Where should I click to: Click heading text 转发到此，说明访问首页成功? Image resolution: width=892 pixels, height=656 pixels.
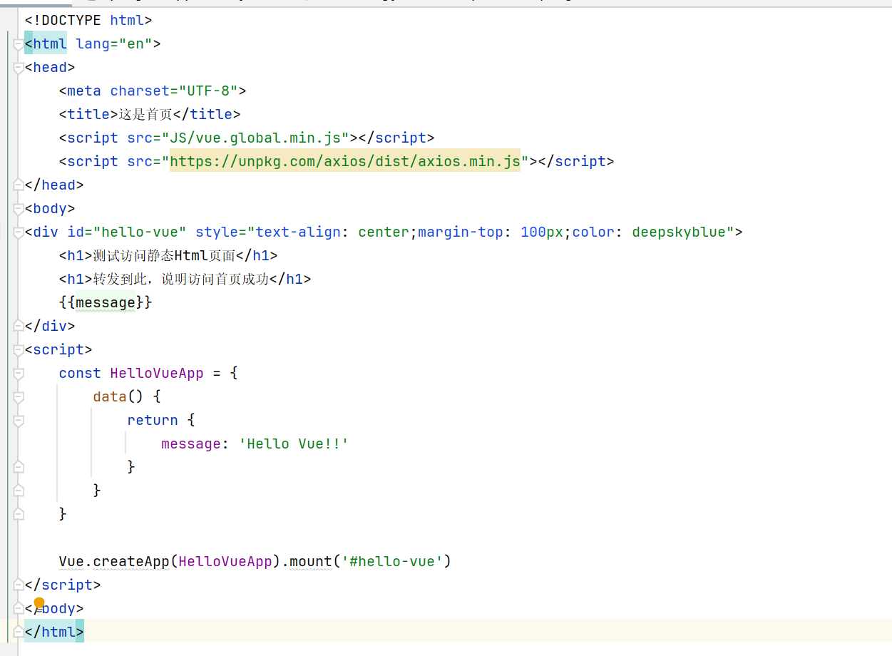point(181,279)
